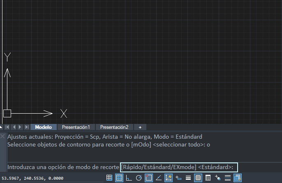
Task: Toggle the grid display in status bar
Action: tap(109, 178)
